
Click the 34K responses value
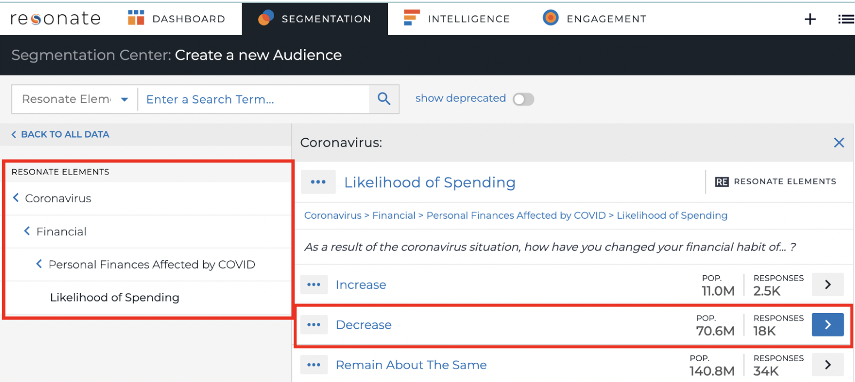[766, 371]
